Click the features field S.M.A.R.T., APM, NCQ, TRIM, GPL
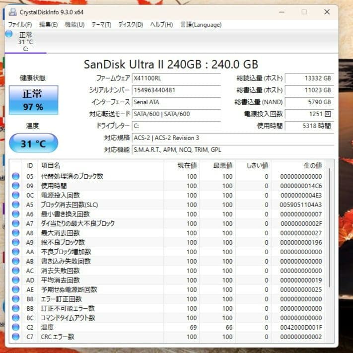Screen dimensions: 353x353 click(233, 150)
